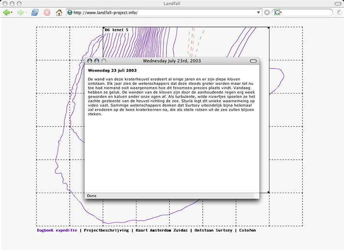Click the Google search engine icon
The image size is (344, 250).
tap(277, 13)
